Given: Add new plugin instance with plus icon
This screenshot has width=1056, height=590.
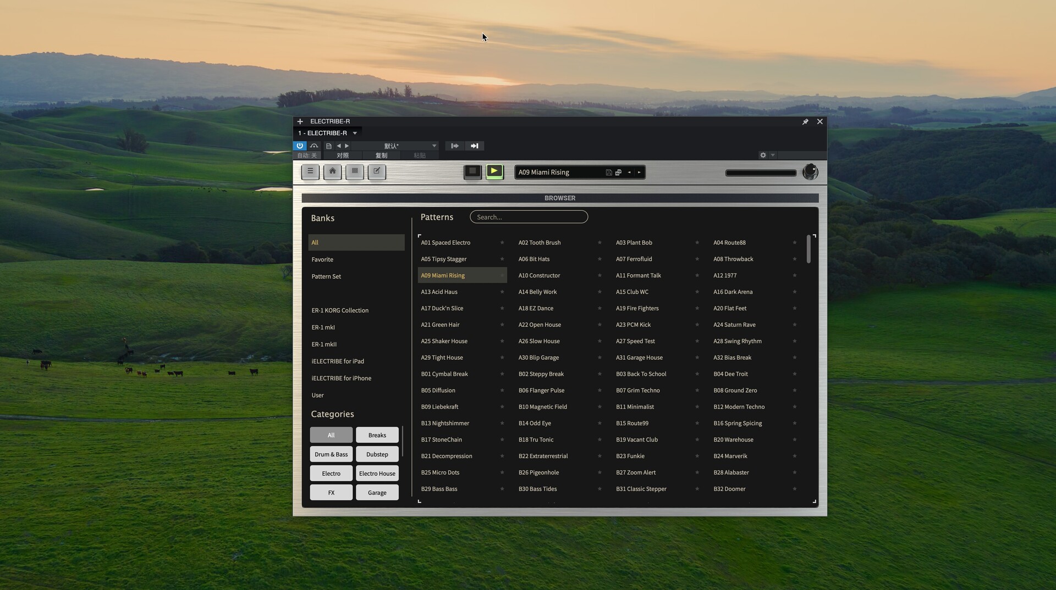Looking at the screenshot, I should (x=300, y=121).
